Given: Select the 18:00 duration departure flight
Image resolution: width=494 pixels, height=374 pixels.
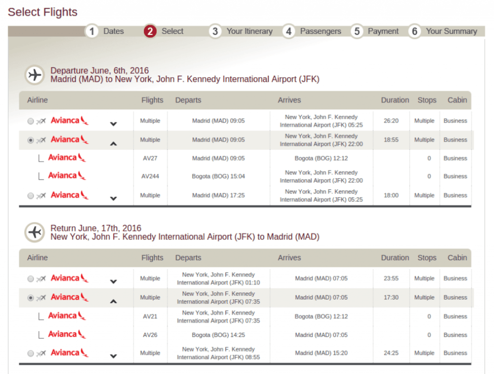Looking at the screenshot, I should 30,195.
